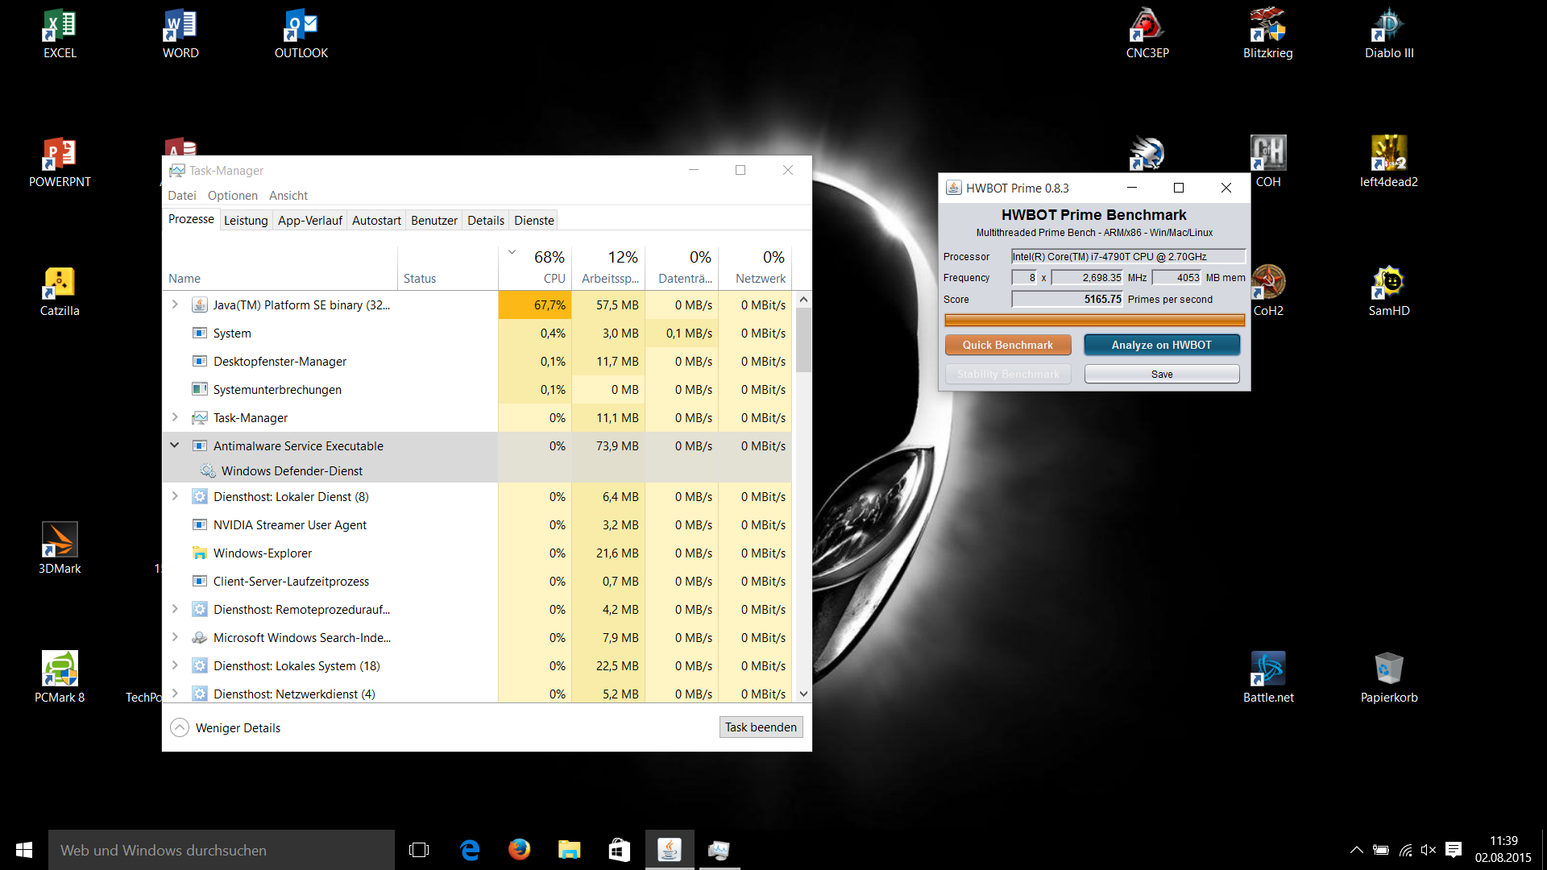The width and height of the screenshot is (1547, 870).
Task: Open Task View in the taskbar
Action: tap(419, 850)
